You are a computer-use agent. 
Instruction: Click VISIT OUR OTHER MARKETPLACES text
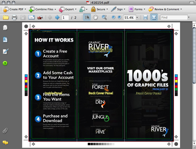tap(101, 70)
